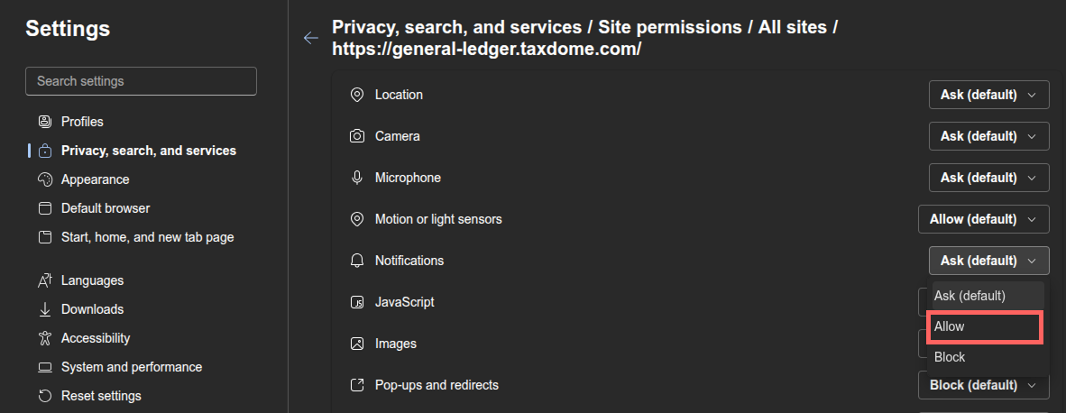Click the Notifications bell icon
Viewport: 1066px width, 413px height.
click(x=357, y=261)
